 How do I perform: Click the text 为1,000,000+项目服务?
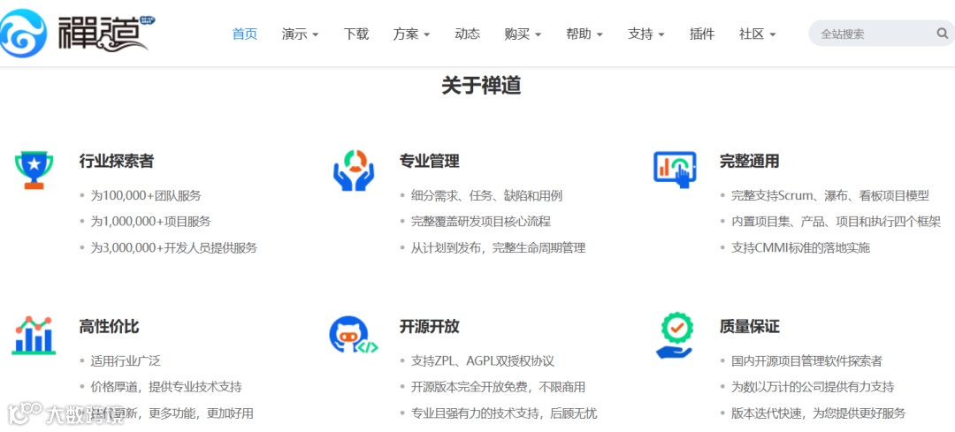click(x=151, y=222)
